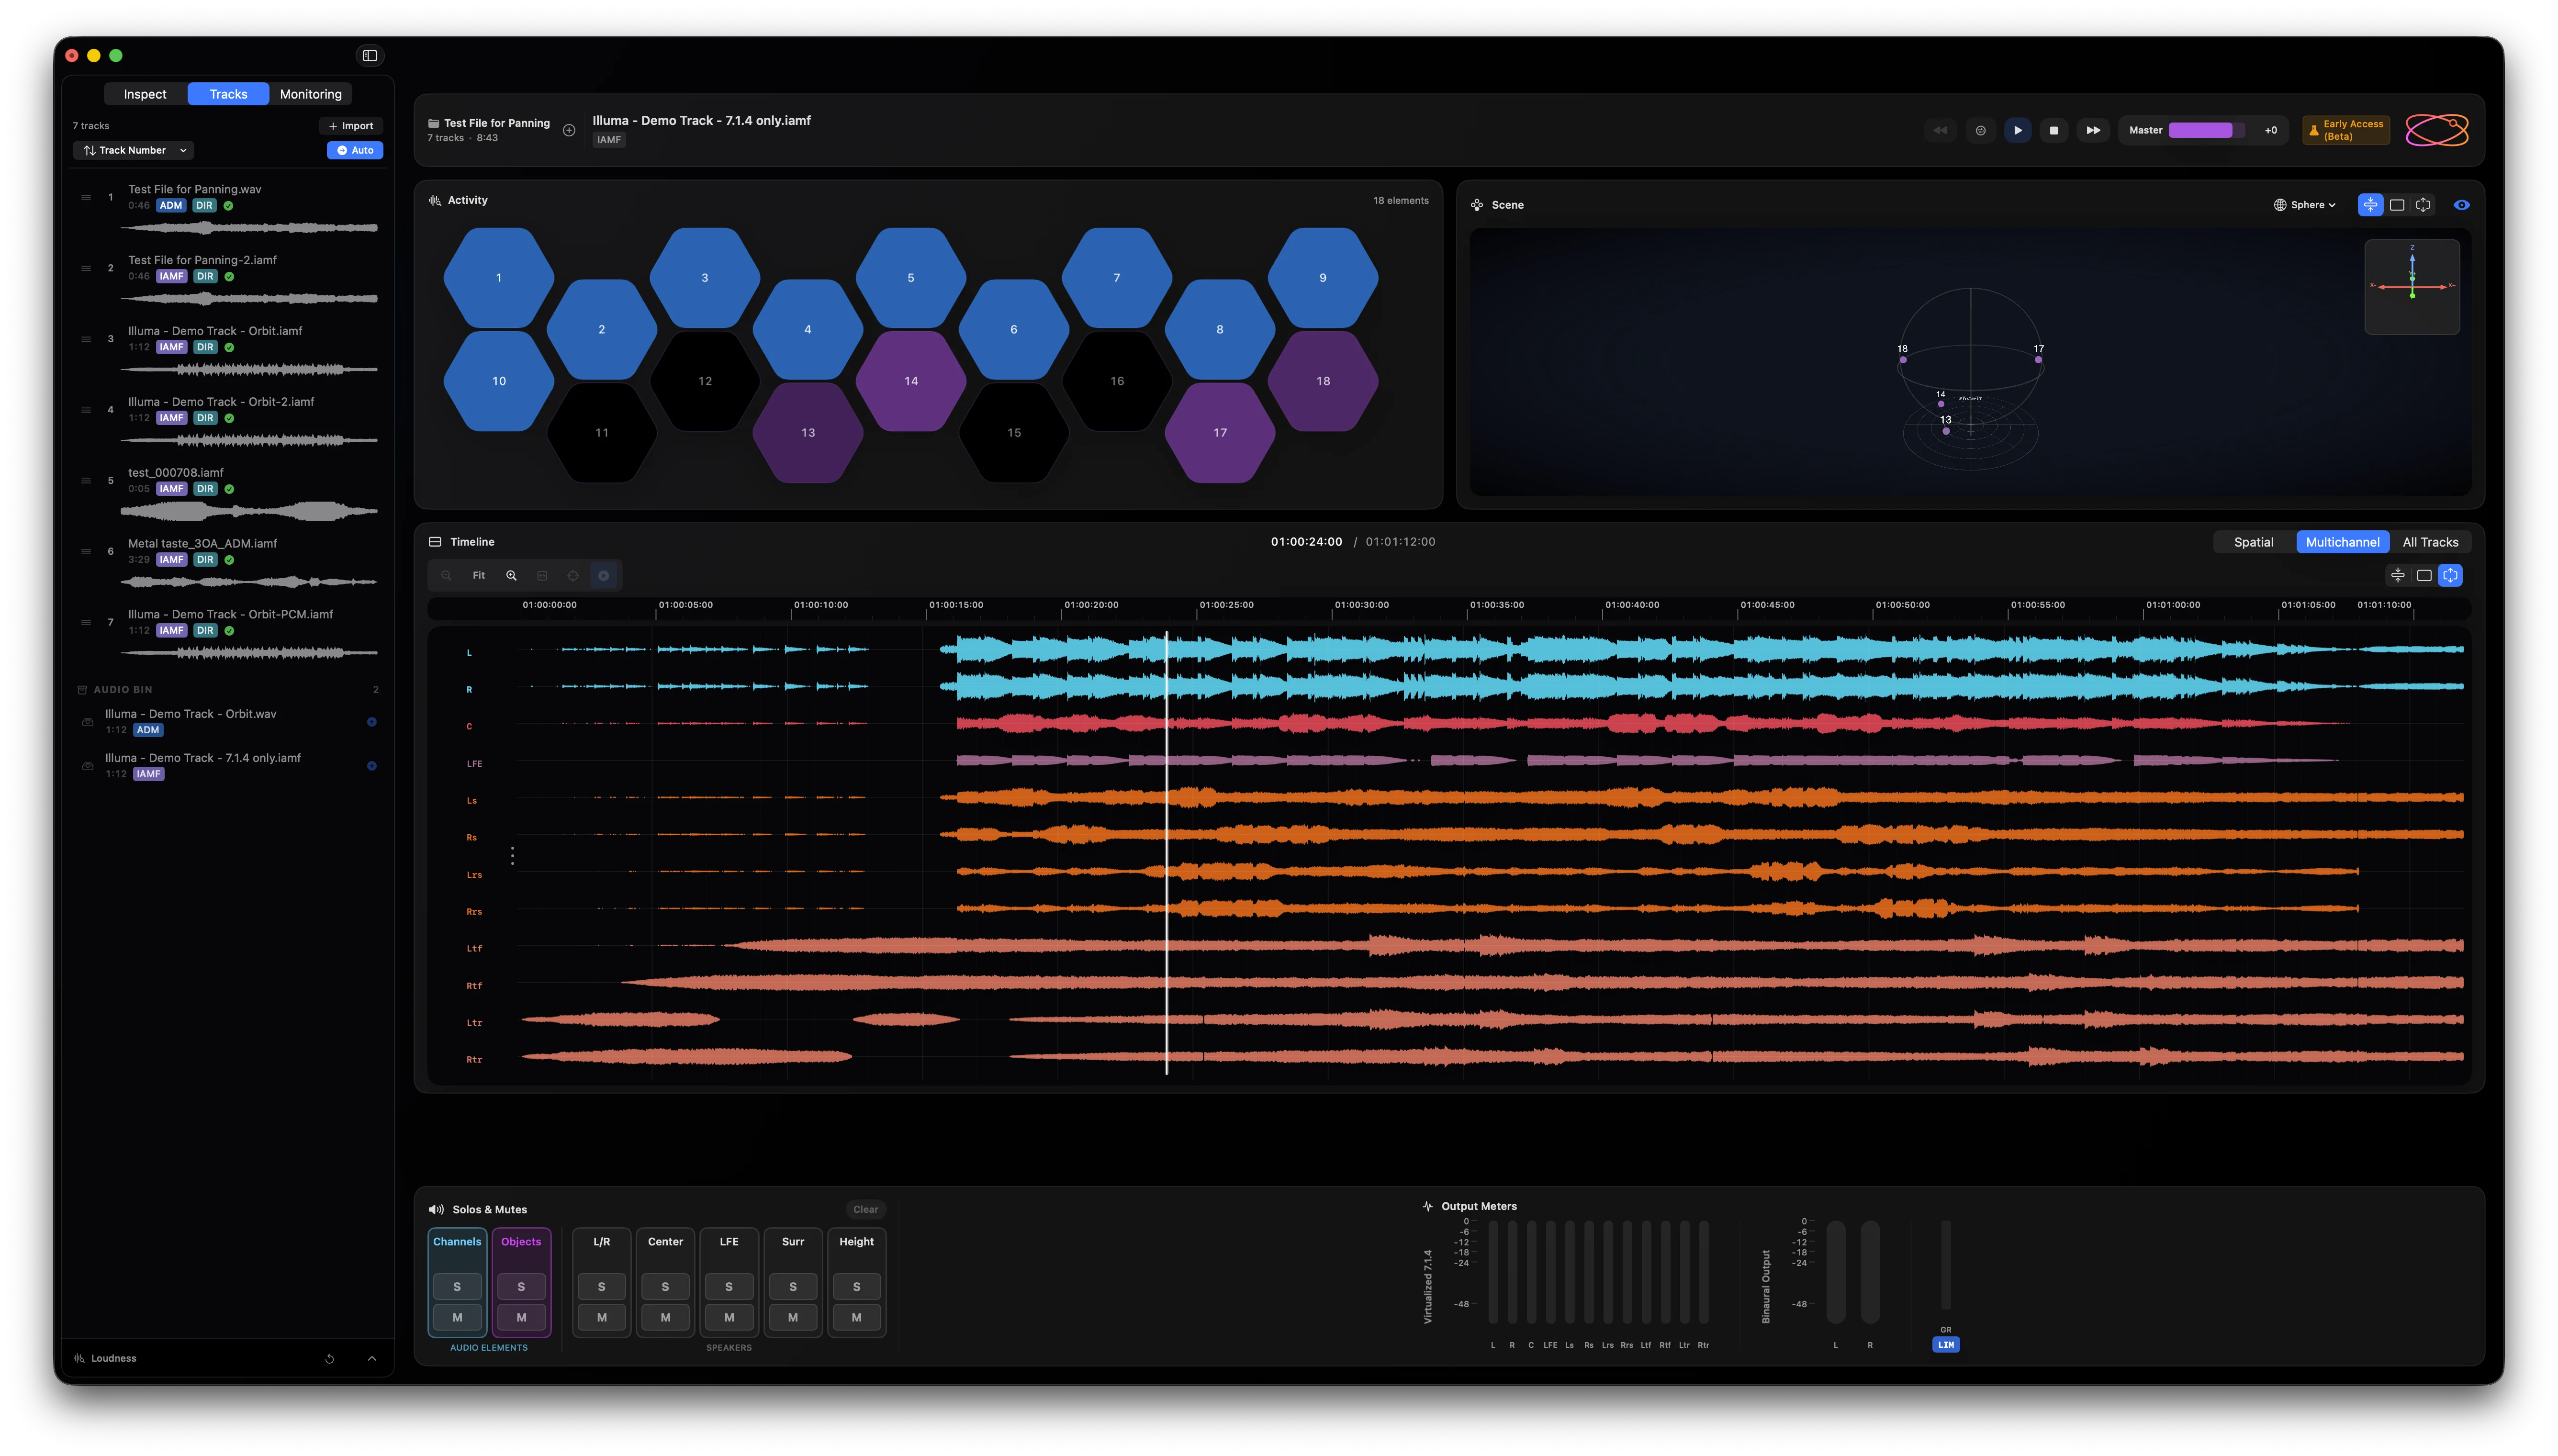Click the XYZ axis orientation gizmo
Screen dimensions: 2558x1456
(2412, 286)
